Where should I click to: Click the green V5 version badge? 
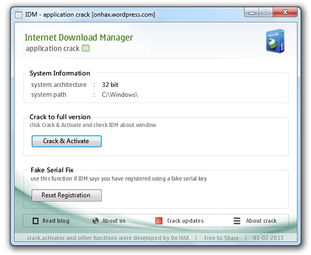coord(86,48)
